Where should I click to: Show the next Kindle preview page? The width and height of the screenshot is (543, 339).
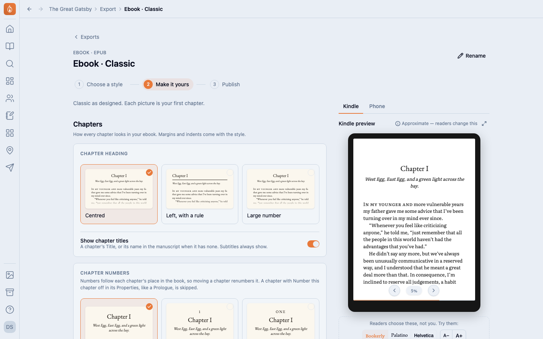(x=434, y=290)
